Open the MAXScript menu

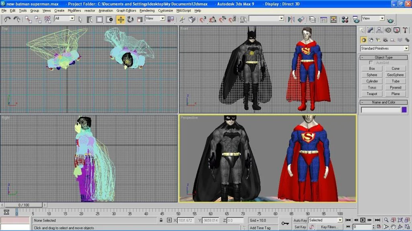coord(183,10)
